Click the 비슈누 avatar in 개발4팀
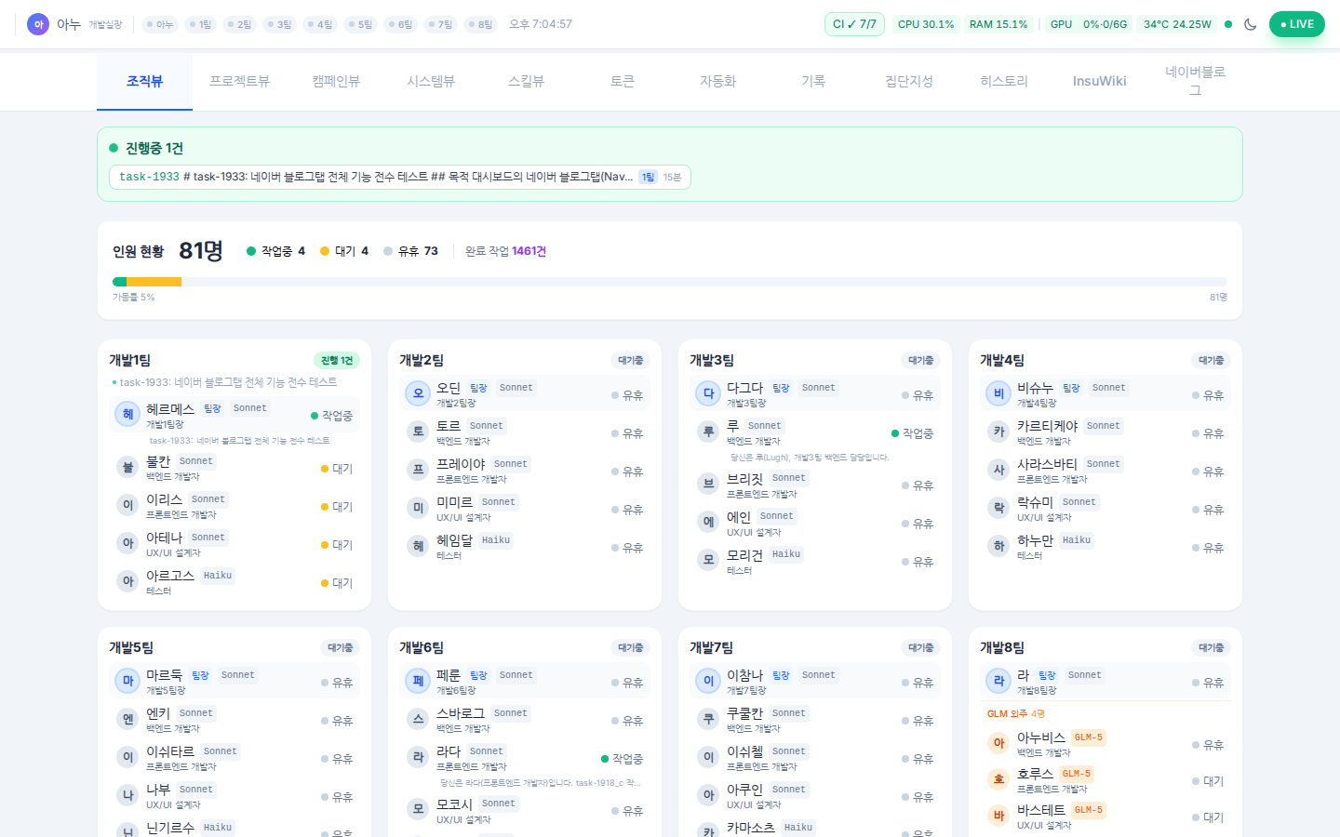Screen dimensions: 1340x837 (x=998, y=394)
